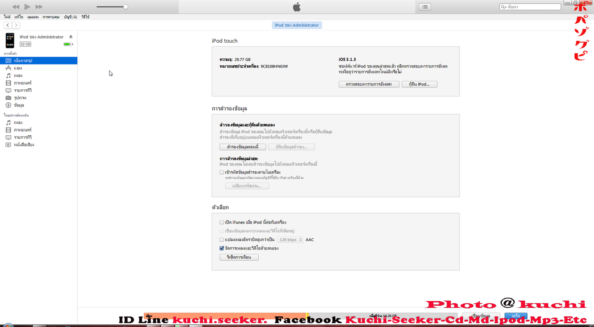Click the เปลี่ยนรหัสผ่าน... button
The width and height of the screenshot is (594, 327).
click(247, 186)
